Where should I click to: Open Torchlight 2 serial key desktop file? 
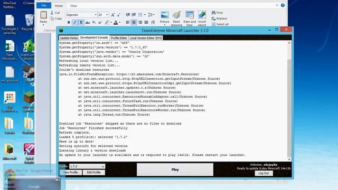tap(10, 24)
